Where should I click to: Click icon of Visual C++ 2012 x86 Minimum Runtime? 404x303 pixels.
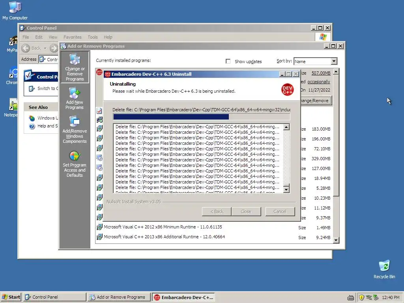tap(99, 227)
